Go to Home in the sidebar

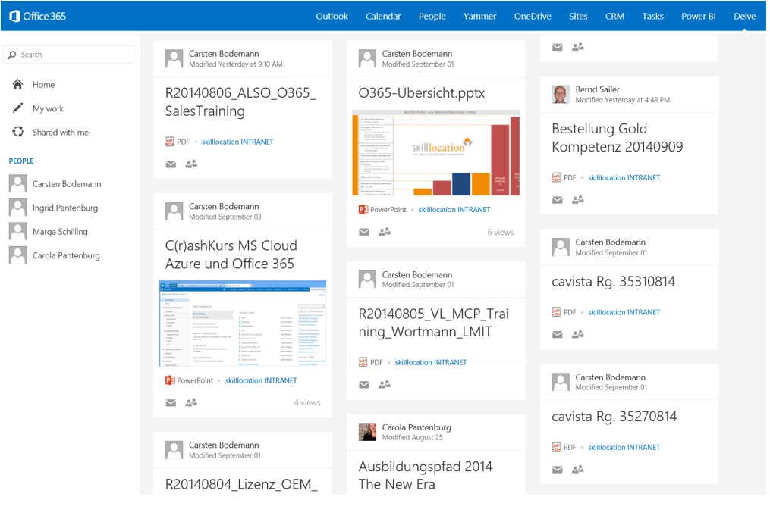(x=43, y=85)
